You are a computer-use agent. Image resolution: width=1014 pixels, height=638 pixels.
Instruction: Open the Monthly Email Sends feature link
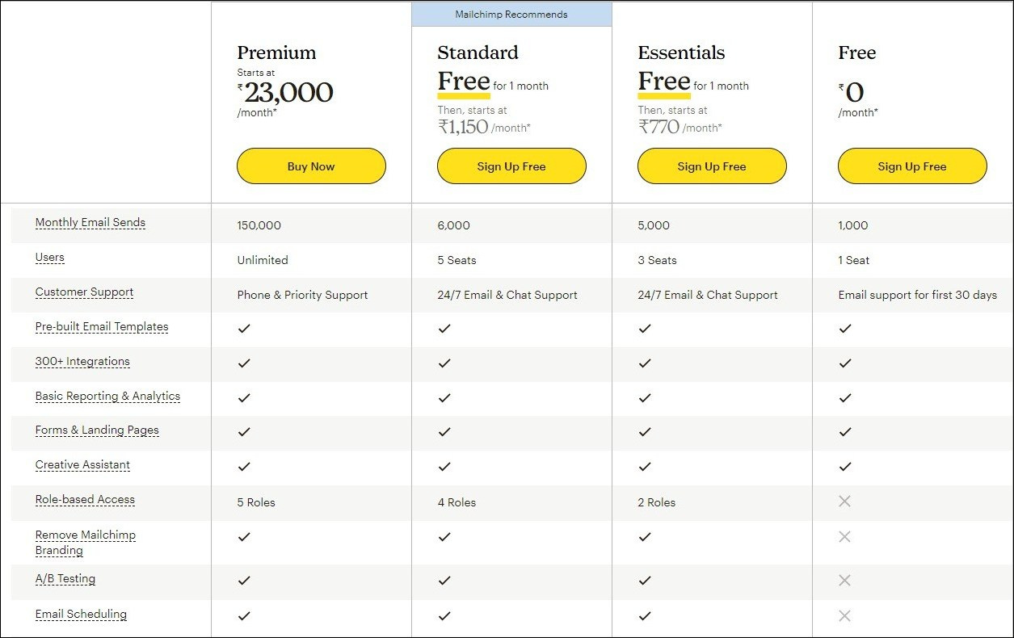(x=90, y=223)
